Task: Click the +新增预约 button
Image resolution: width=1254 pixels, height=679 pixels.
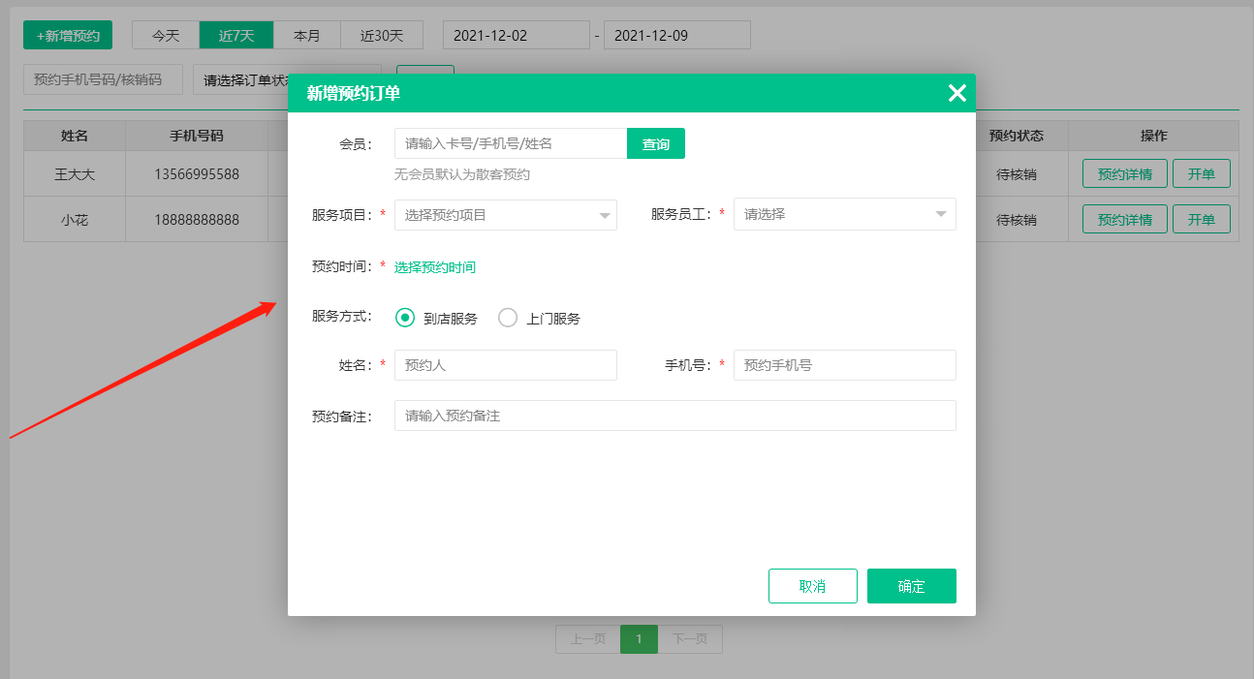Action: click(x=68, y=35)
